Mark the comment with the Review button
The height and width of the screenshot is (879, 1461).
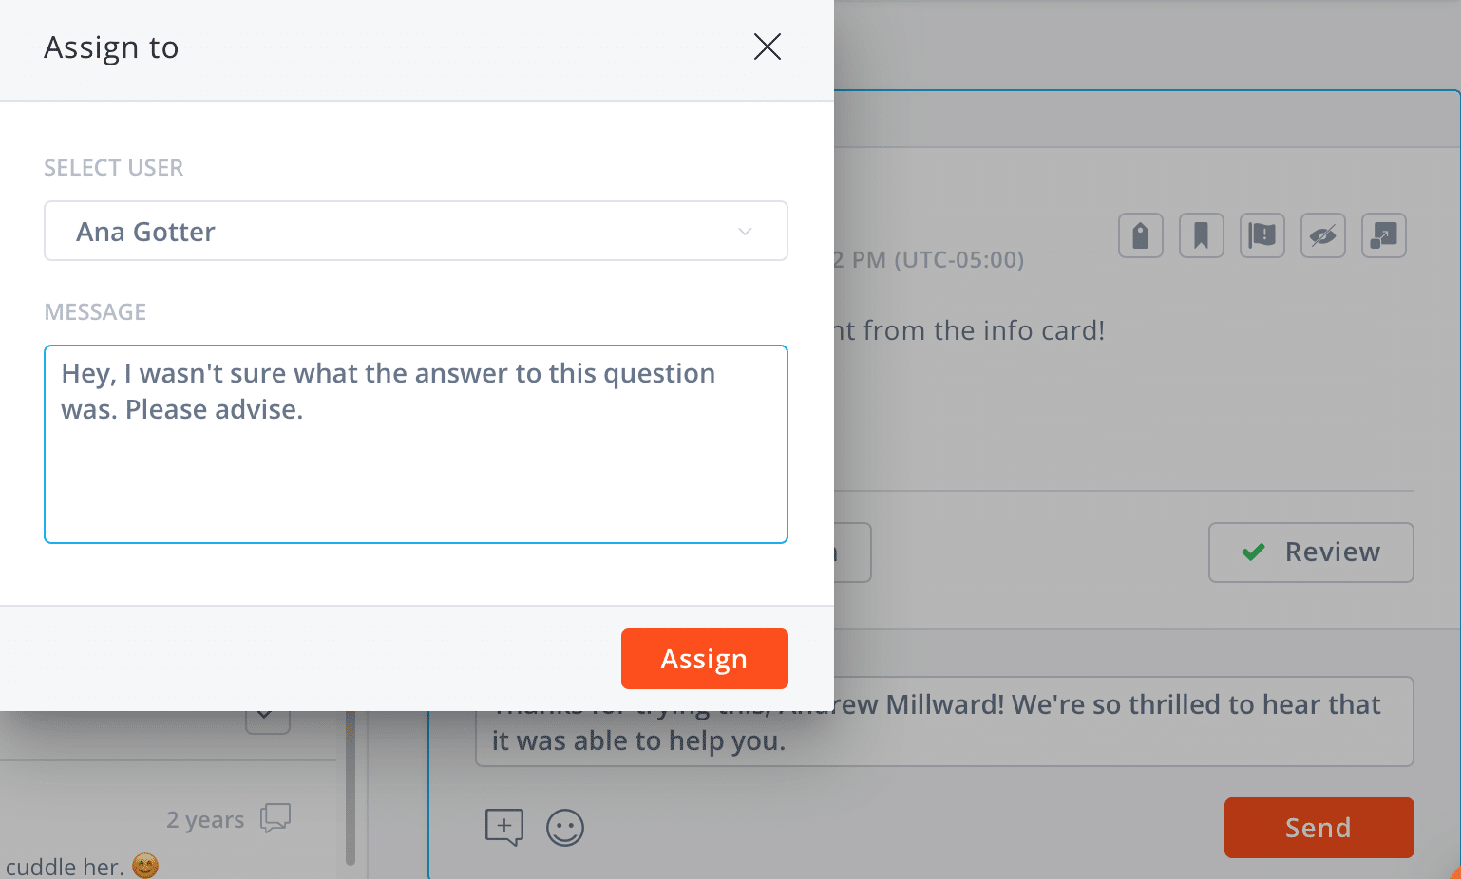tap(1310, 552)
